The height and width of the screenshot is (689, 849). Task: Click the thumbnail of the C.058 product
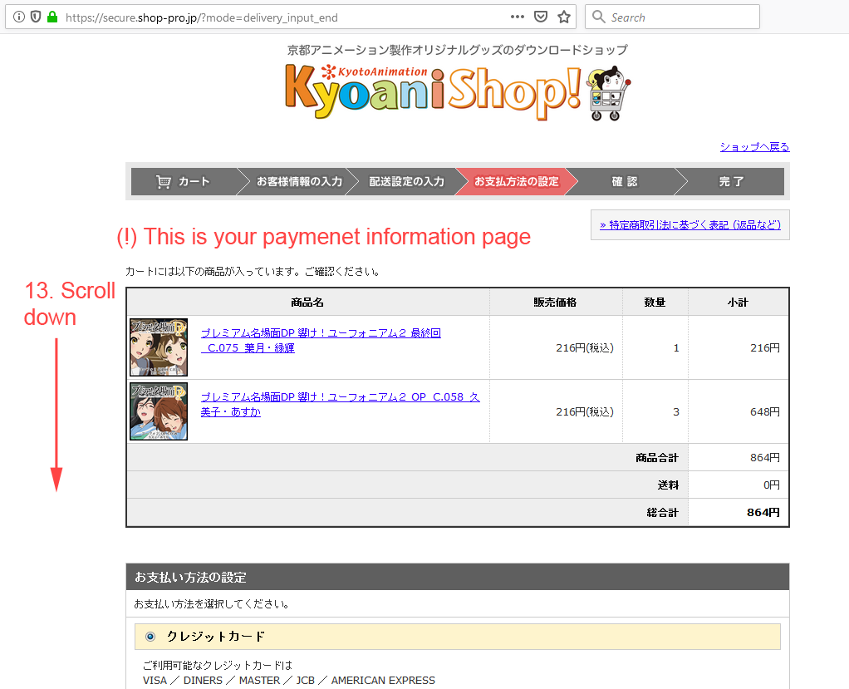[x=159, y=411]
